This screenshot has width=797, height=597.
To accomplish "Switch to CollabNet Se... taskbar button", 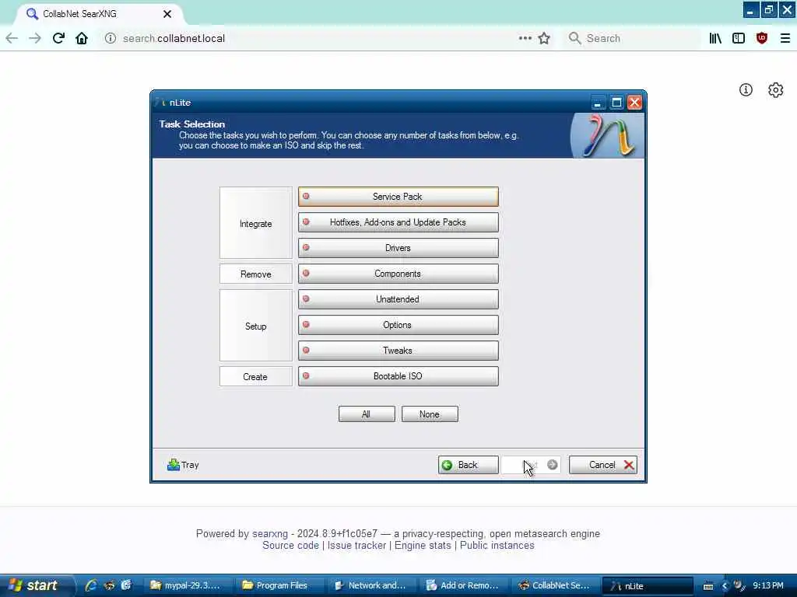I will coord(556,586).
